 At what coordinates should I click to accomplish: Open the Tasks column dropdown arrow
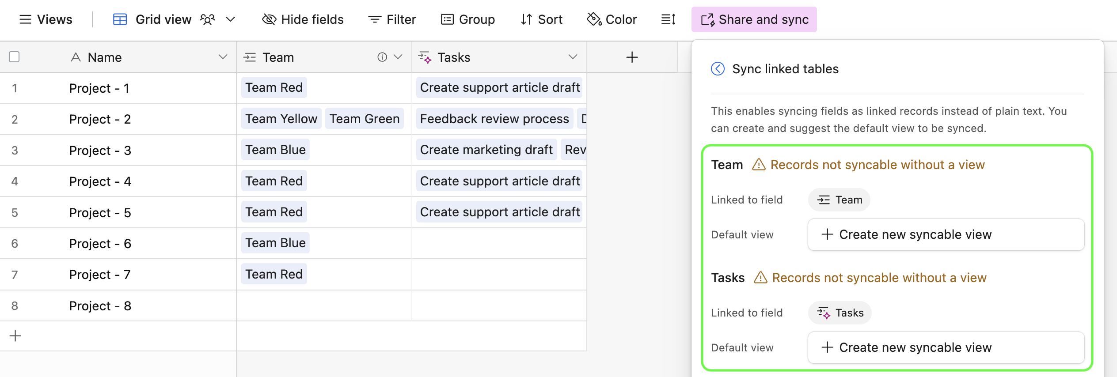pos(573,57)
